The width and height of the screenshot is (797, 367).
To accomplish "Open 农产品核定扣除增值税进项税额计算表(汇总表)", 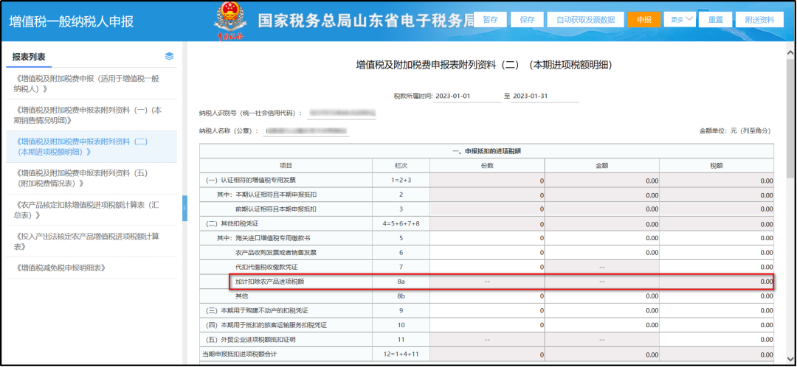I will coord(92,209).
